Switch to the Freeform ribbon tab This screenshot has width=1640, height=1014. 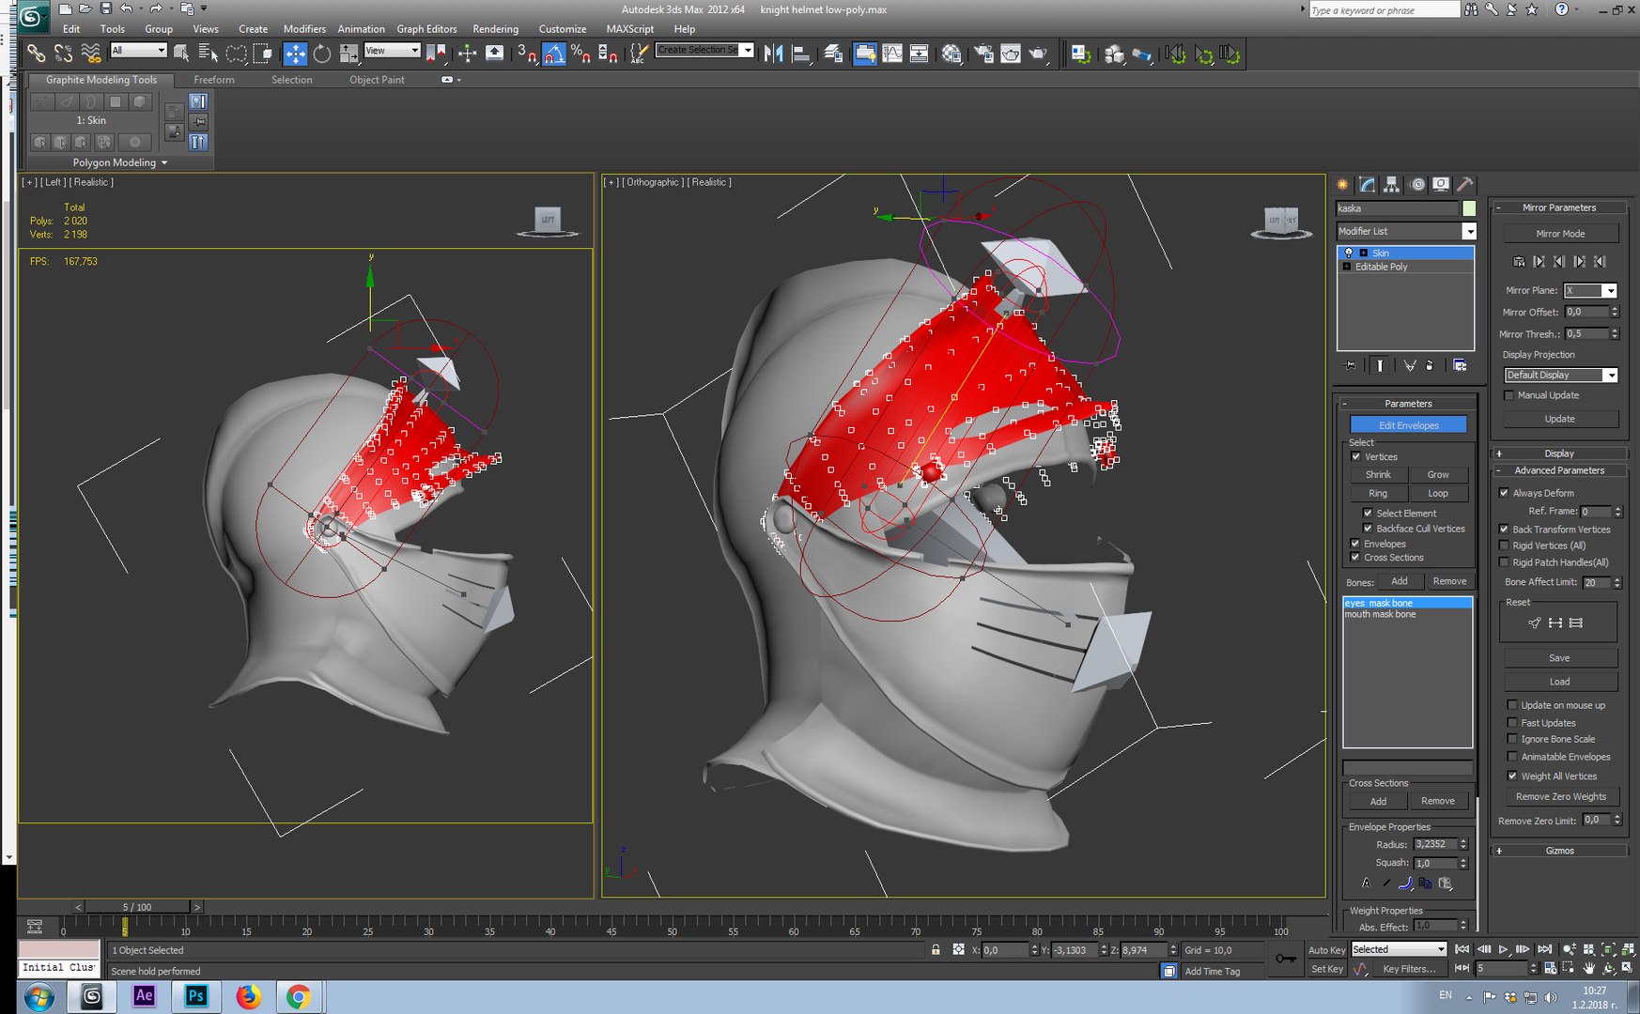pos(214,80)
